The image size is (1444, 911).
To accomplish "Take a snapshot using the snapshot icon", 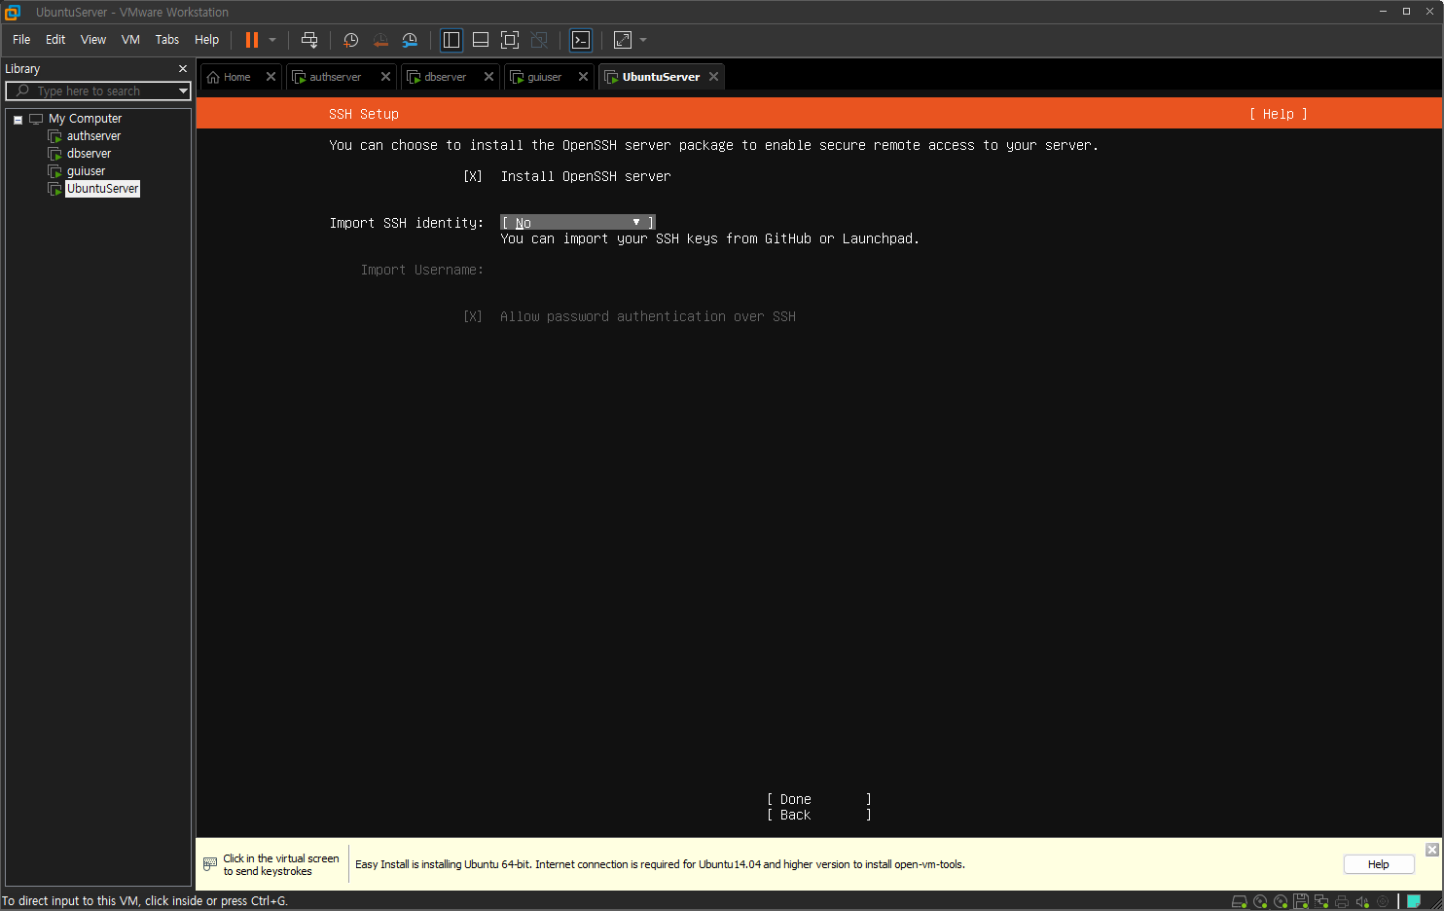I will click(350, 40).
